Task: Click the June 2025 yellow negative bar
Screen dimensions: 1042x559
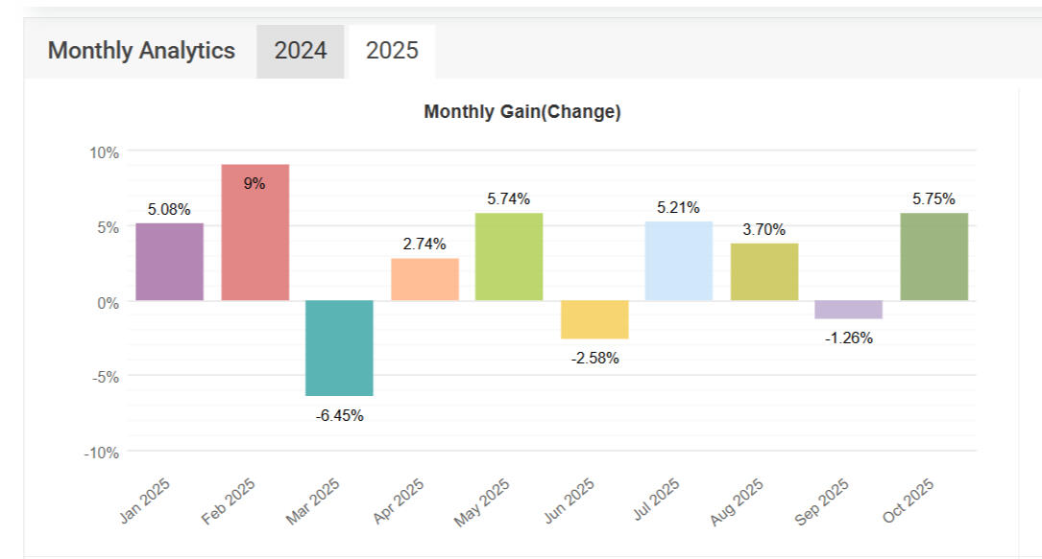Action: tap(594, 319)
